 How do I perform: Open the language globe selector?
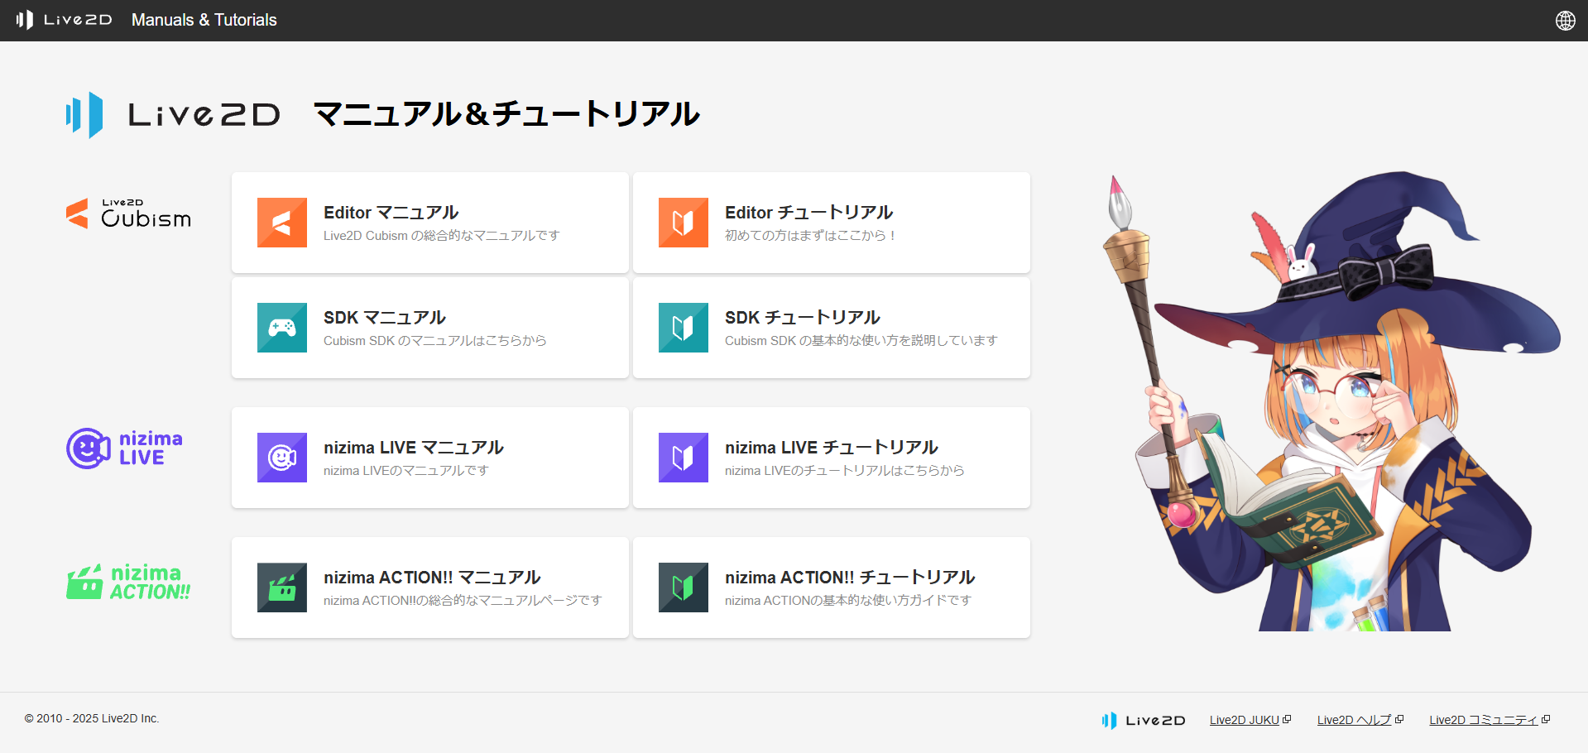1565,21
